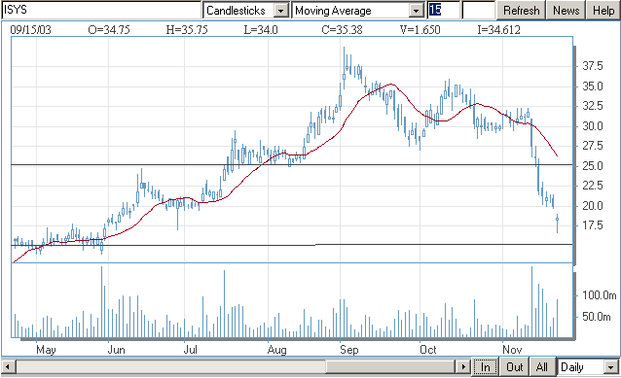Zoom out using the Out button
This screenshot has height=378, width=621.
[x=515, y=367]
